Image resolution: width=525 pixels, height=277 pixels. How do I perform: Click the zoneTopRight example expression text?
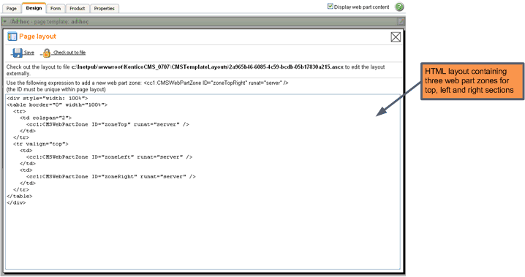pos(216,83)
